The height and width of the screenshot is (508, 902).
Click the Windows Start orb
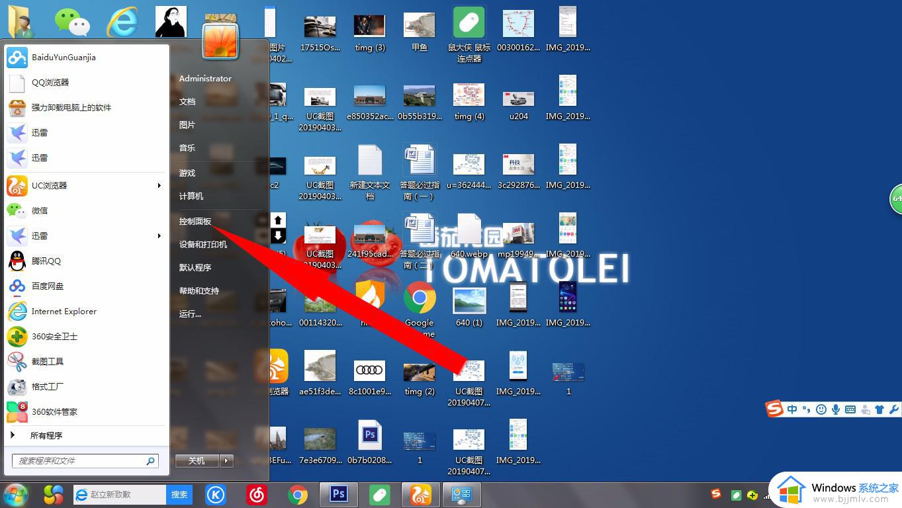click(16, 495)
